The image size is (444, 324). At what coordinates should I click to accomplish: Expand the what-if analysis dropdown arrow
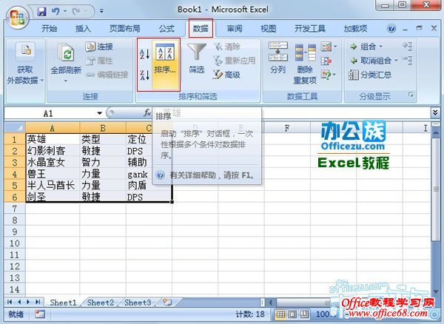coord(334,75)
